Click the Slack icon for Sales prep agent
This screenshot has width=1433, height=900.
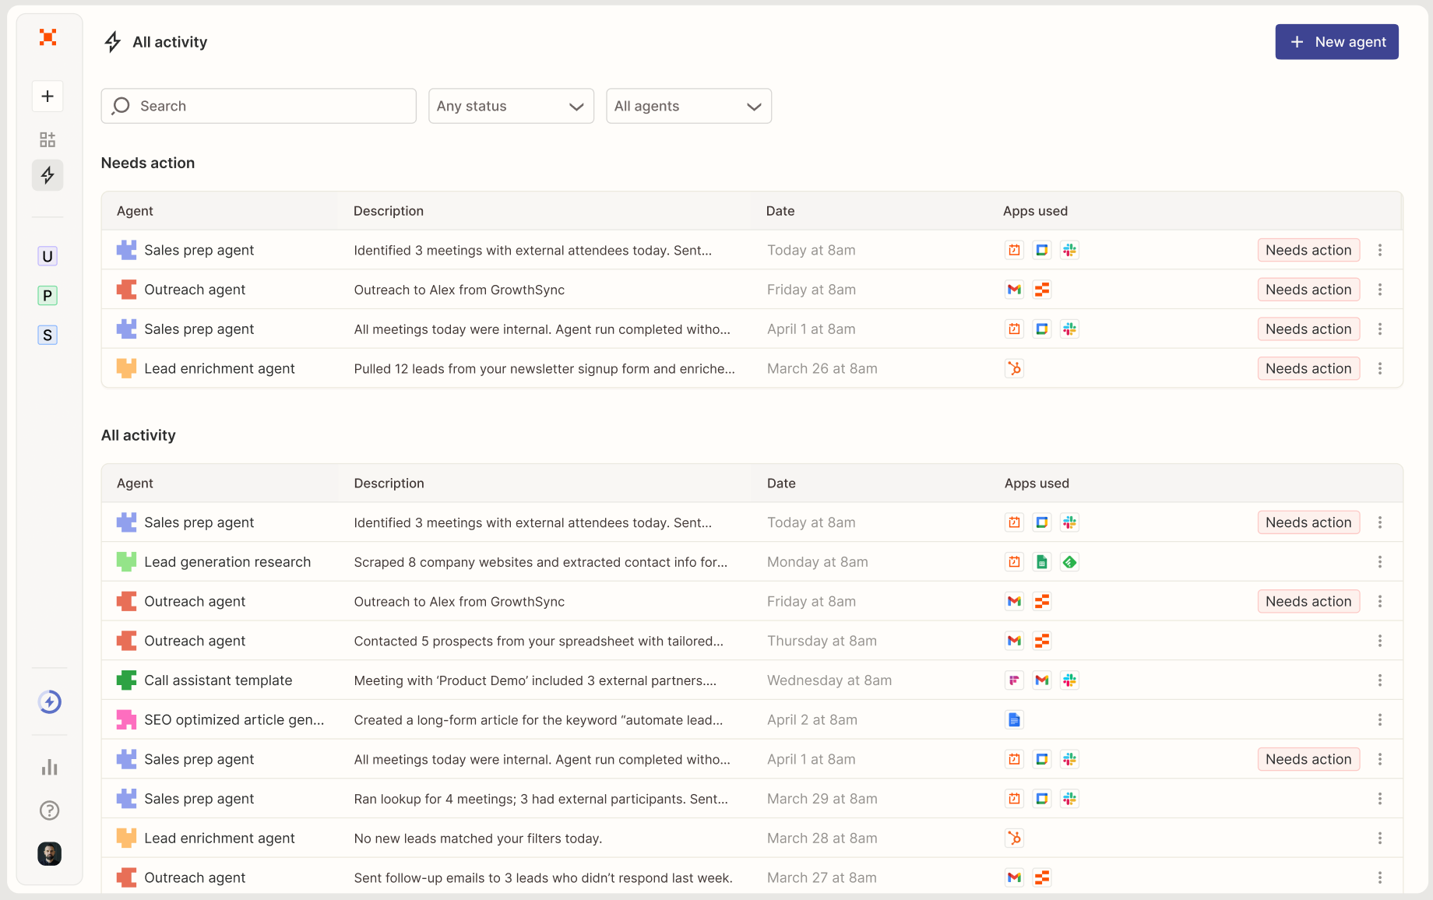(x=1070, y=250)
